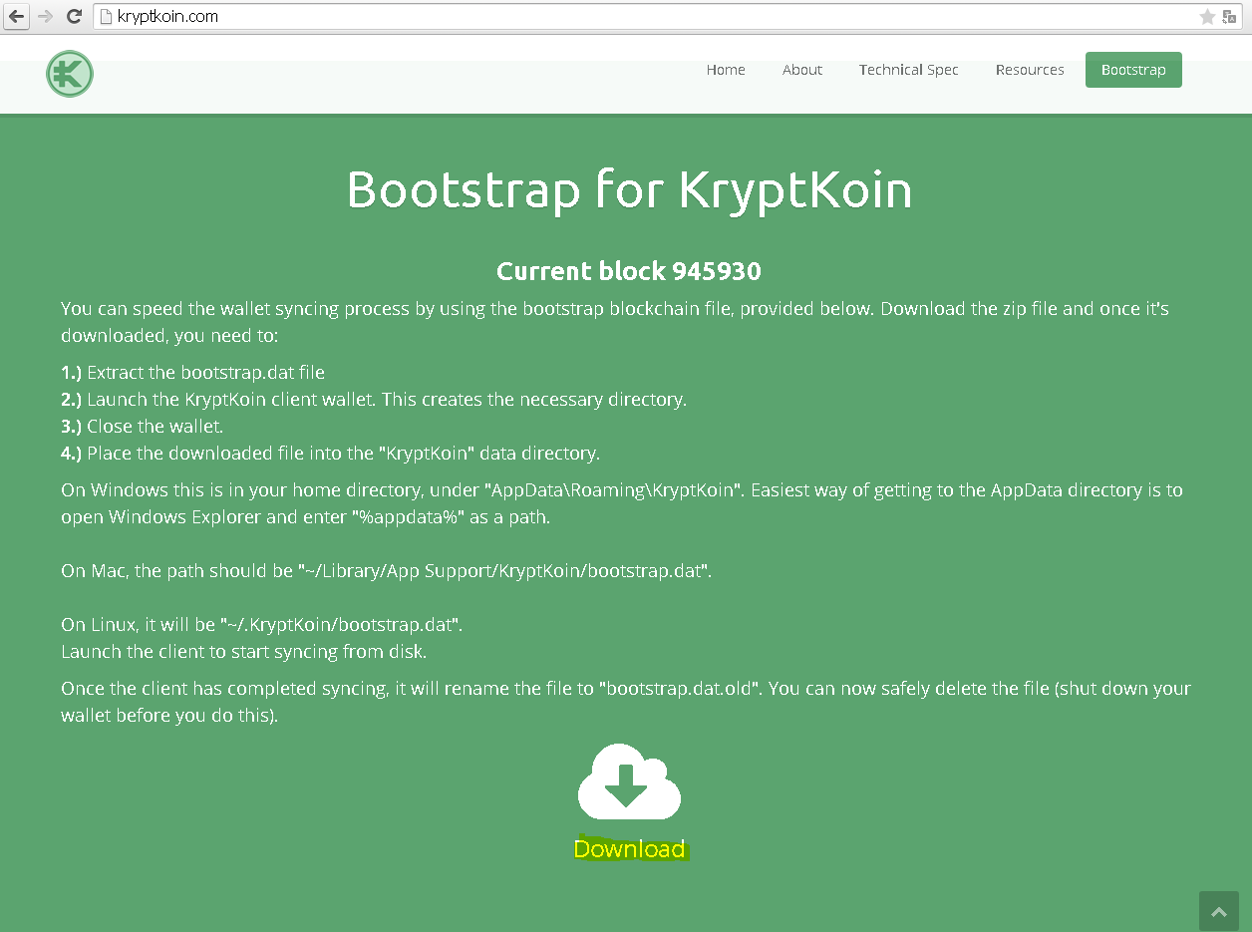Click step '2.) Launch the KryptKoin client wallet'

coord(374,400)
